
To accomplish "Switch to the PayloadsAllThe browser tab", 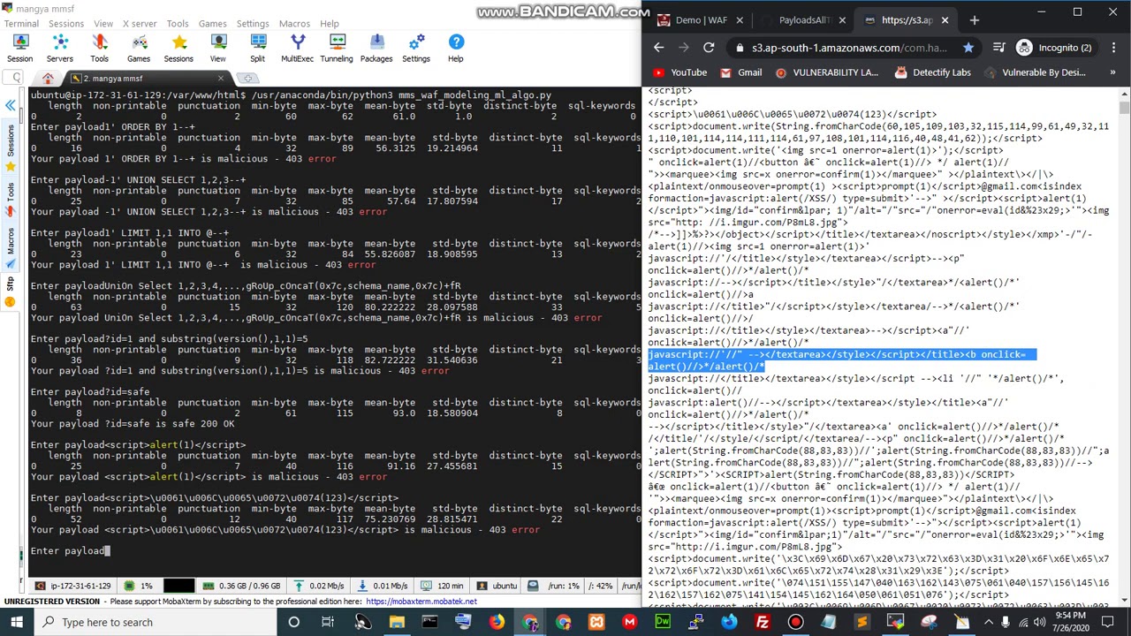I will click(804, 19).
